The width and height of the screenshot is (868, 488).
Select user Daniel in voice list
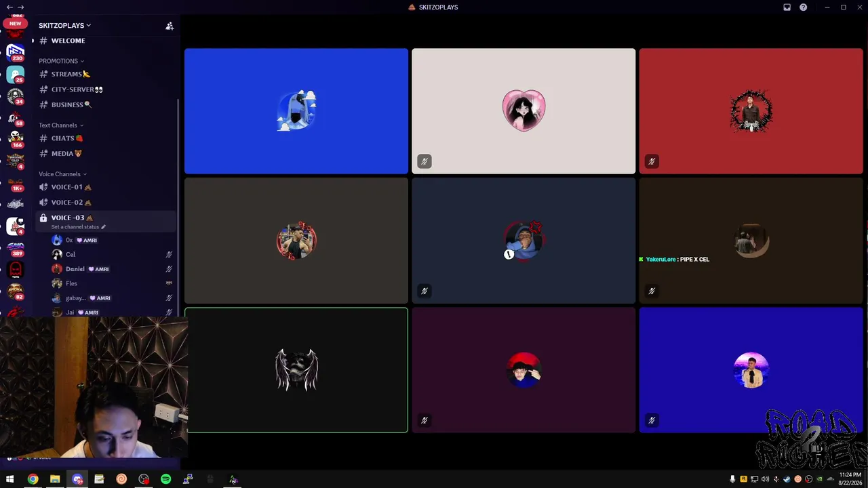coord(113,269)
